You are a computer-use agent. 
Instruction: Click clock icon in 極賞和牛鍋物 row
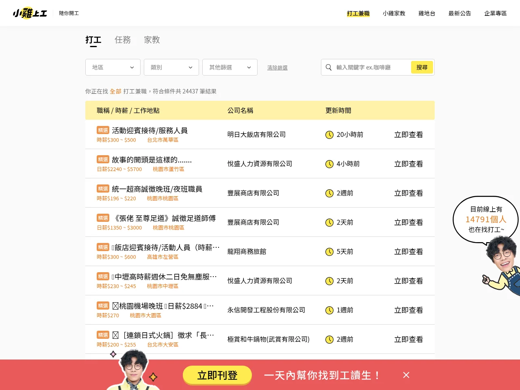pos(329,339)
